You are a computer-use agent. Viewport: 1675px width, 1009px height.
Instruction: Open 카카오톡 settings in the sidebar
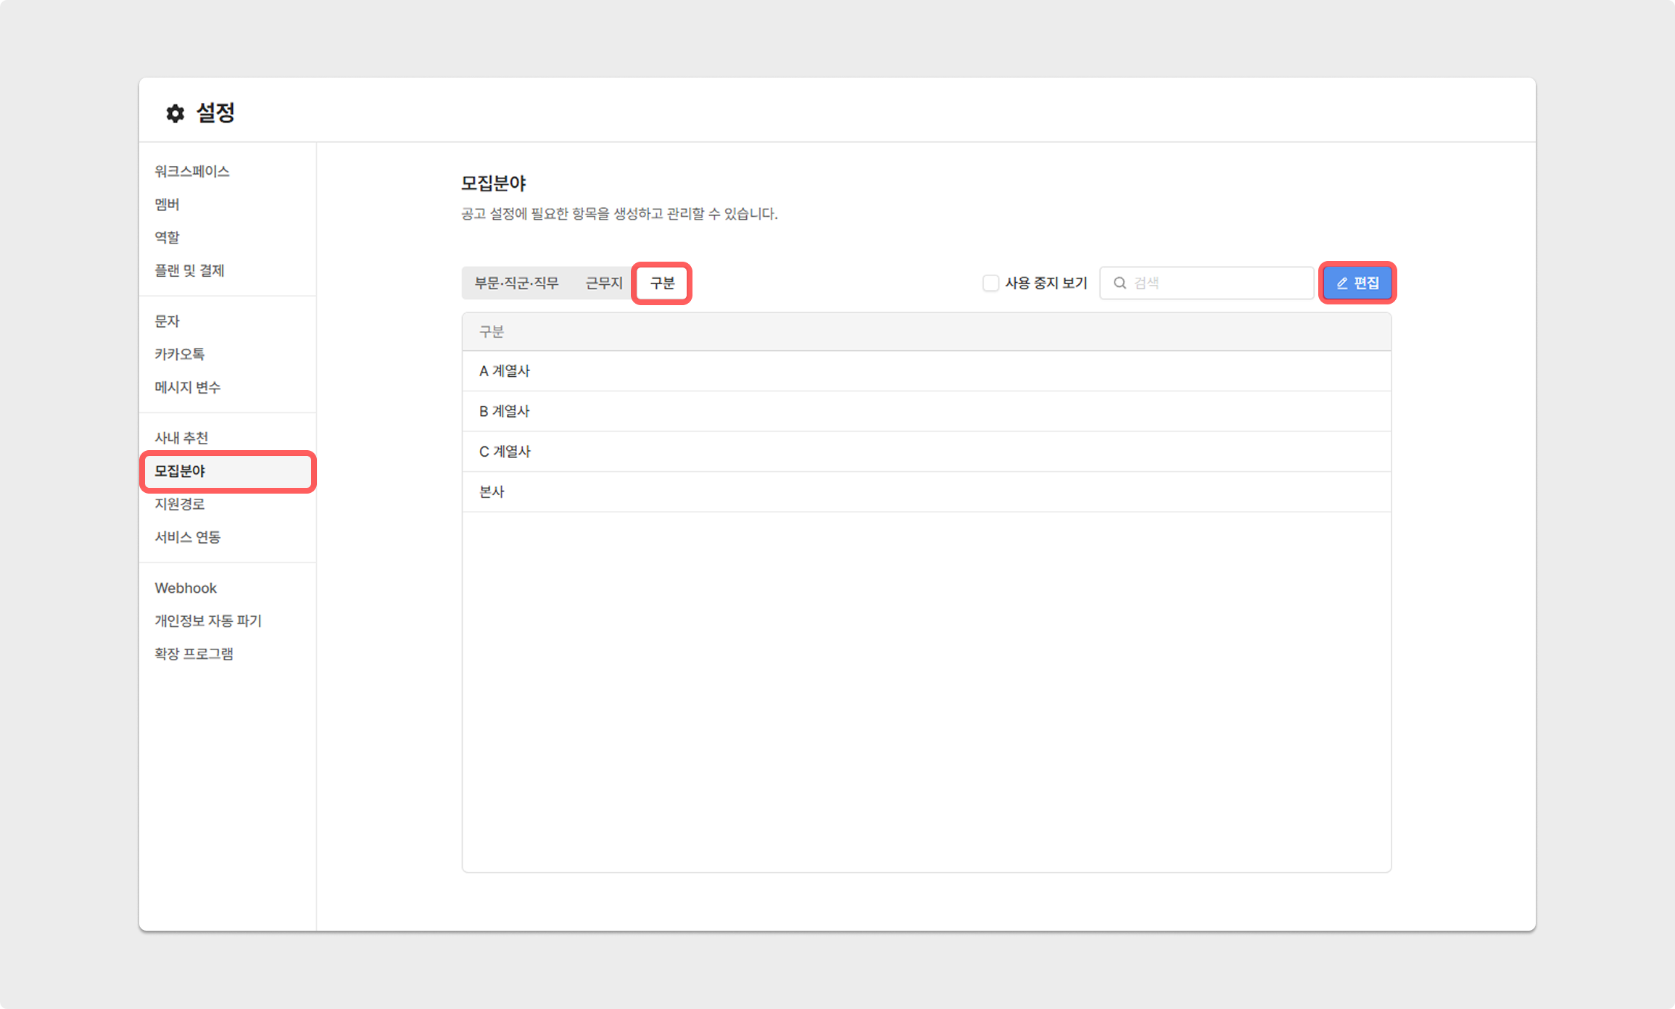coord(179,354)
